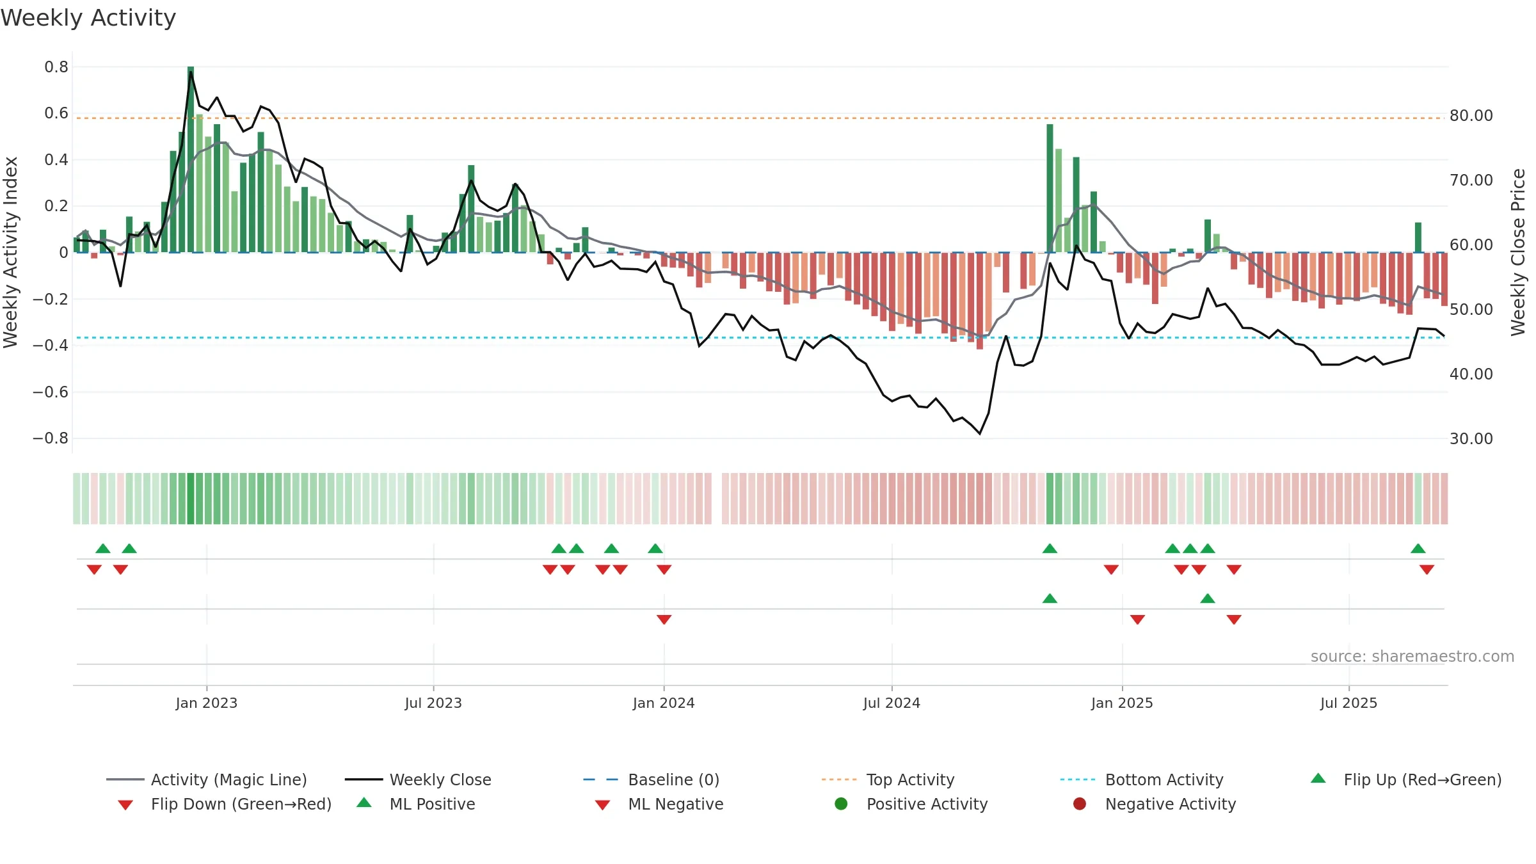The height and width of the screenshot is (864, 1536).
Task: Click the 70.00 price axis label
Action: click(1471, 180)
